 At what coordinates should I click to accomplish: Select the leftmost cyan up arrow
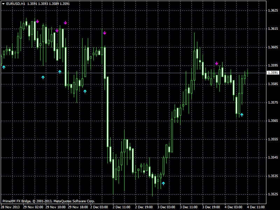(4, 67)
